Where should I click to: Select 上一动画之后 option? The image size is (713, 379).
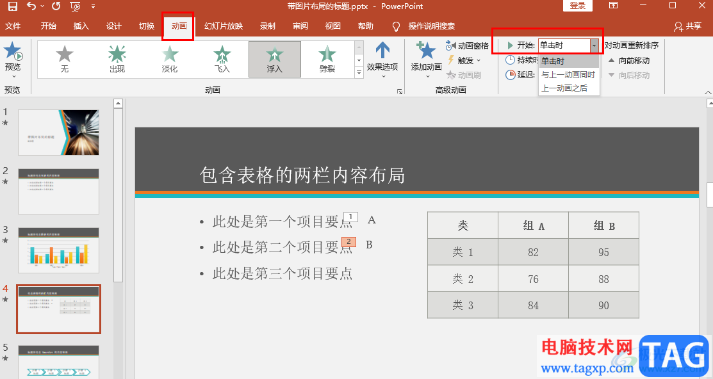(569, 88)
